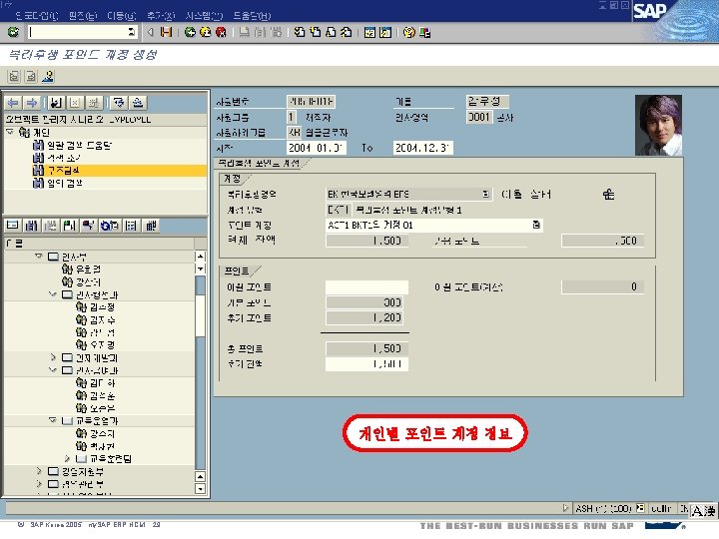Image resolution: width=719 pixels, height=539 pixels.
Task: Click the column layout icon in hit list toolbar
Action: coord(131,225)
